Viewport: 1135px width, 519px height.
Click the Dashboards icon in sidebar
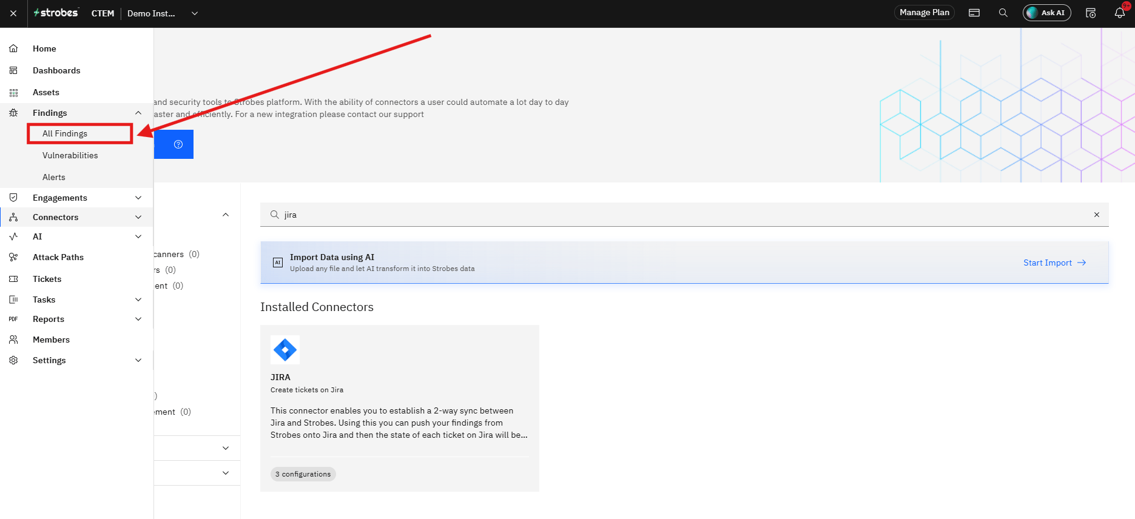(13, 70)
